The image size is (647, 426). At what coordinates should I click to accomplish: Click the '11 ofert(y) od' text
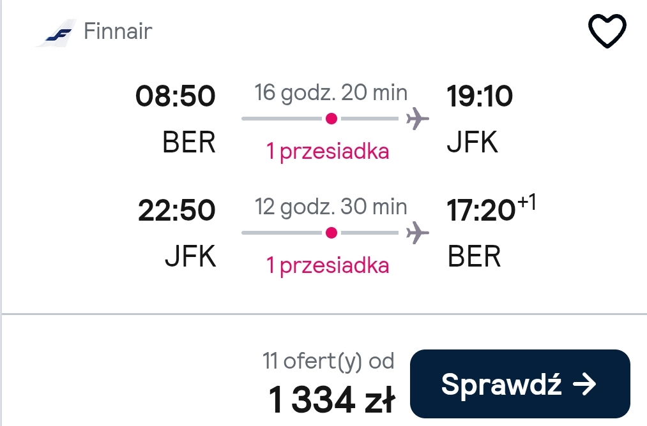328,361
